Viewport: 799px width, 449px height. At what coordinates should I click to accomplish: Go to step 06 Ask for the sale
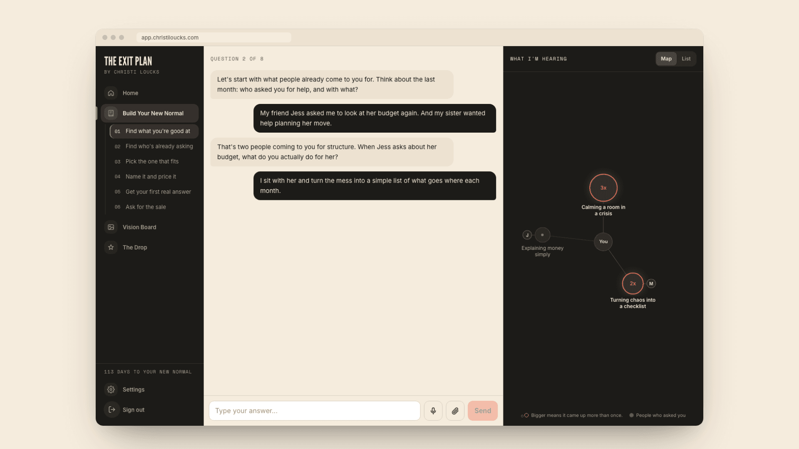pos(154,207)
